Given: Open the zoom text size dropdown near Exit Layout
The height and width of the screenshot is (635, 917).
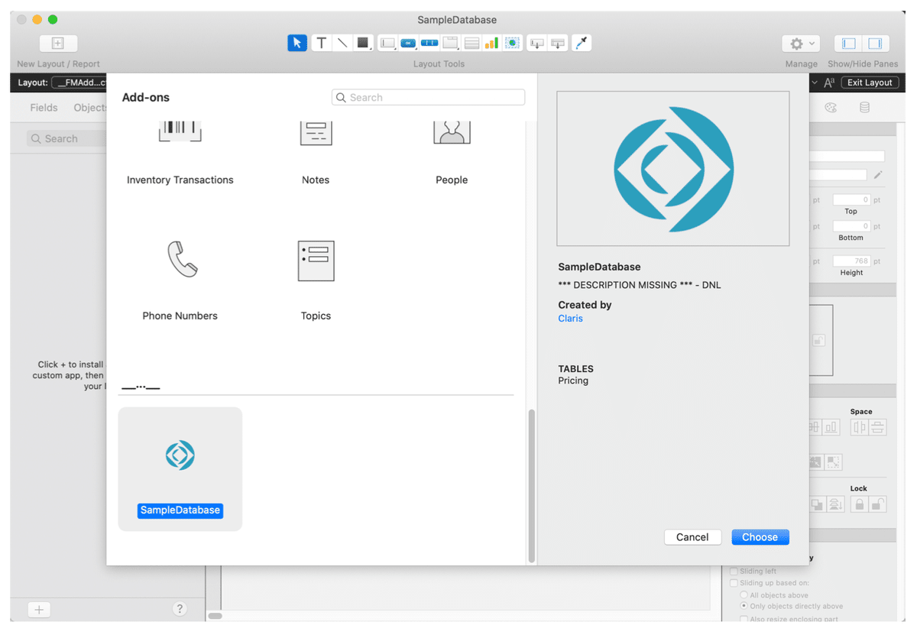Looking at the screenshot, I should pyautogui.click(x=830, y=83).
